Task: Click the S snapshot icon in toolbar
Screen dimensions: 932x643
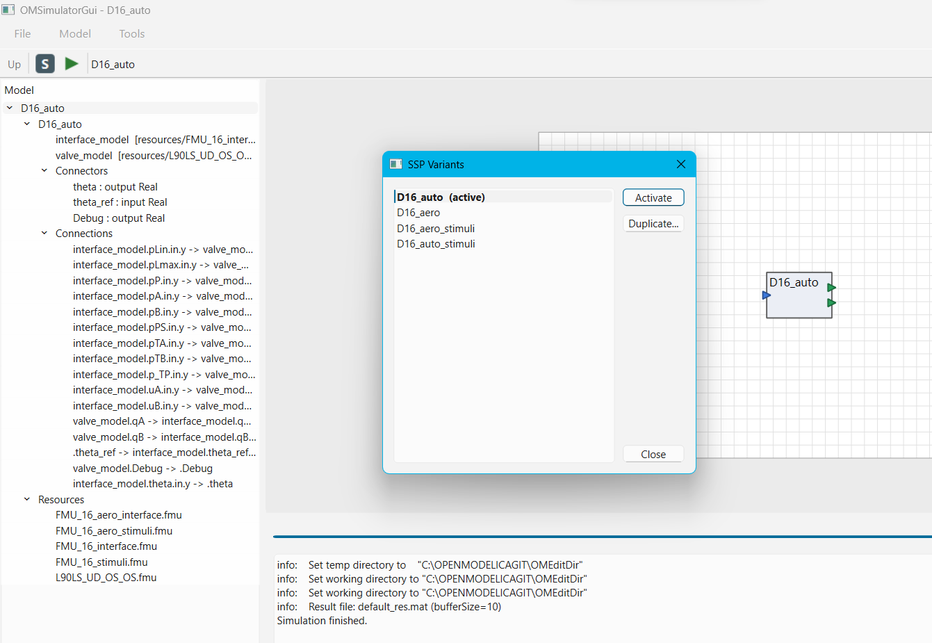Action: point(45,64)
